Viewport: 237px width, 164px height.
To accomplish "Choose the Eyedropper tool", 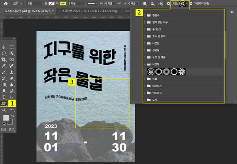I will click(4, 66).
